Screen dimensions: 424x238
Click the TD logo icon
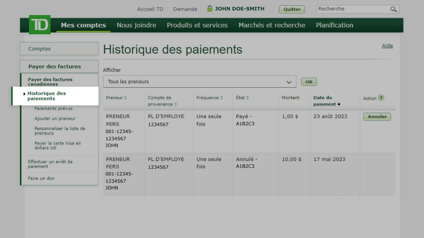pos(40,25)
